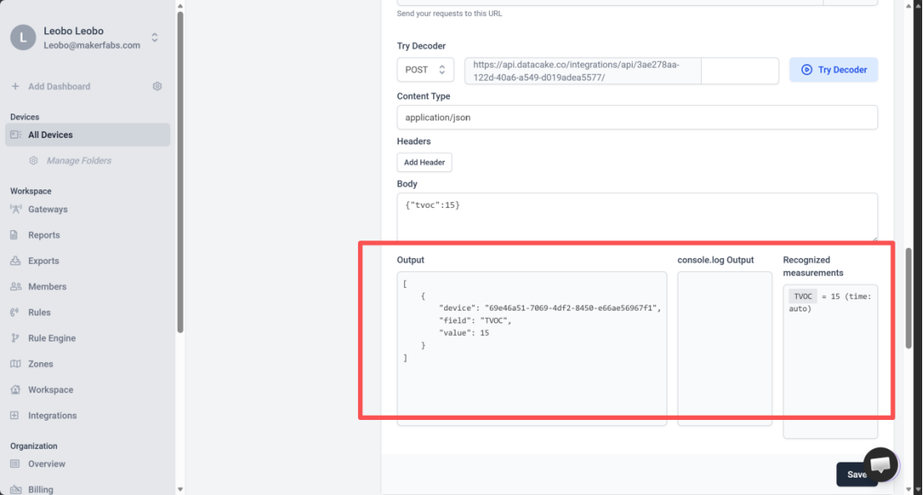The image size is (923, 495).
Task: Click the Workspace house icon
Action: pos(15,390)
